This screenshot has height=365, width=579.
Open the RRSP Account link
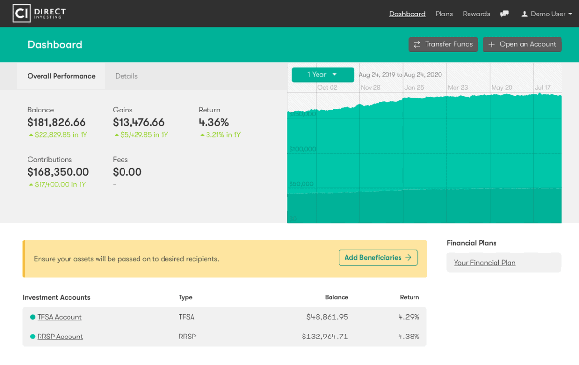pos(60,337)
